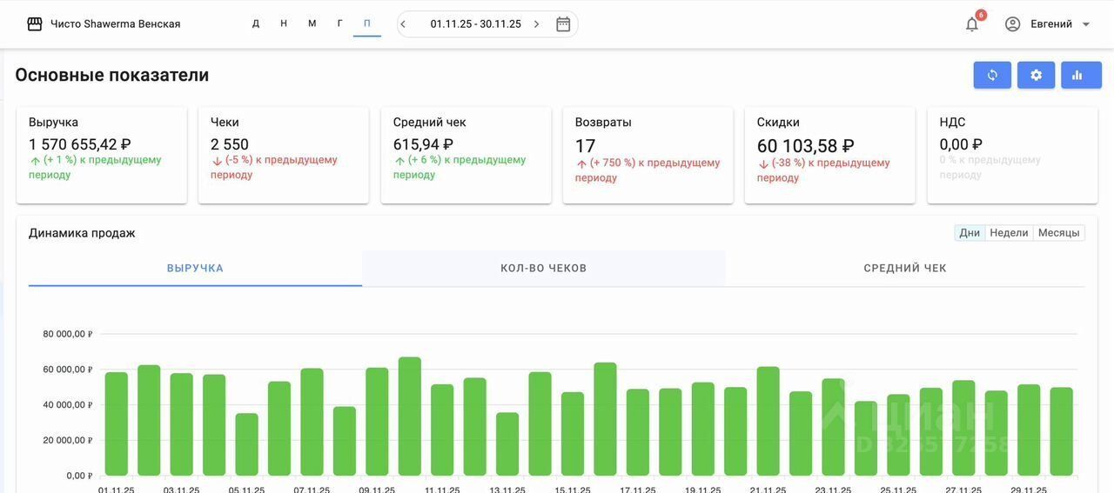The image size is (1114, 493).
Task: Click the date range 01.11.25 - 30.11.25 field
Action: pos(475,24)
